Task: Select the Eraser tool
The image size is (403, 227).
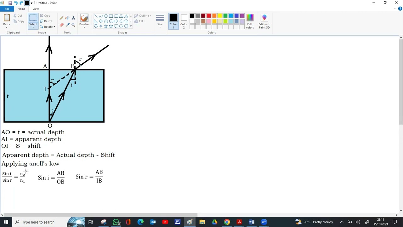Action: pos(61,25)
